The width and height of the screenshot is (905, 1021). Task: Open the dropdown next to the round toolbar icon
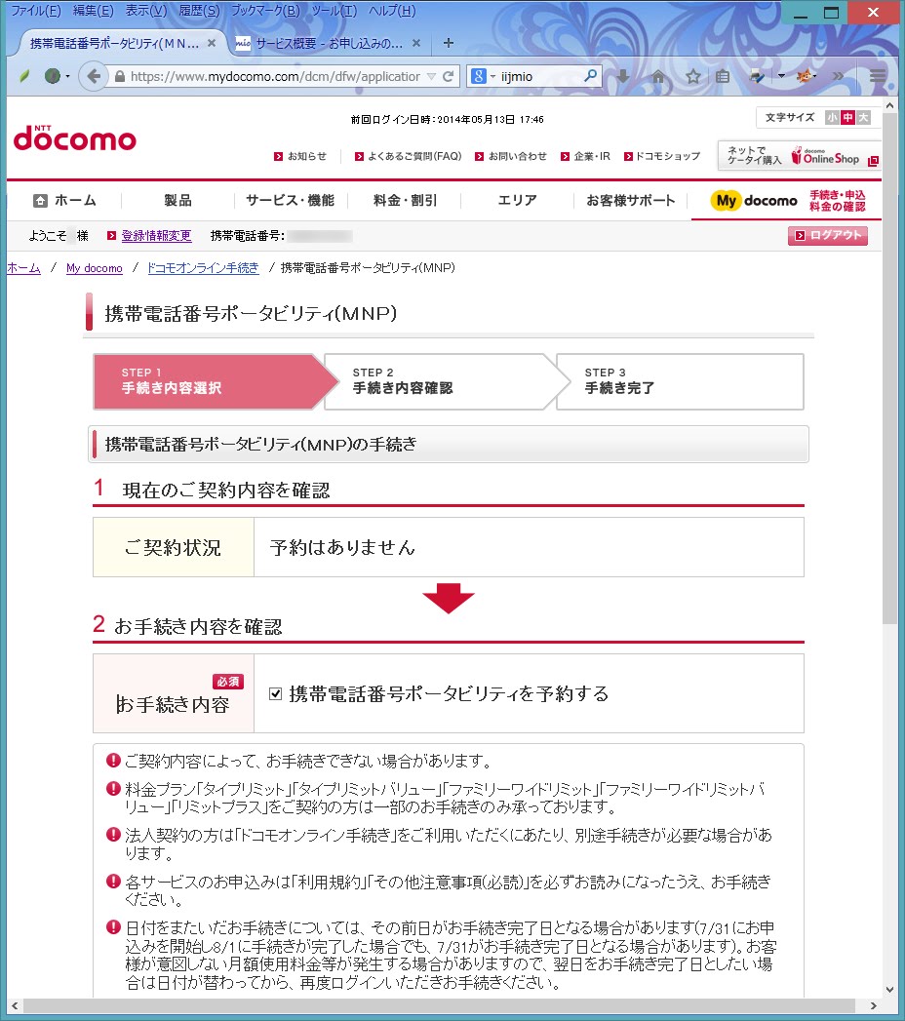pos(67,76)
